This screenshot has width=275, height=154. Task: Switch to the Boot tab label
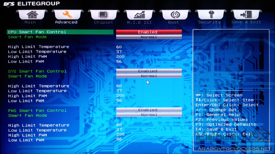coord(173,22)
